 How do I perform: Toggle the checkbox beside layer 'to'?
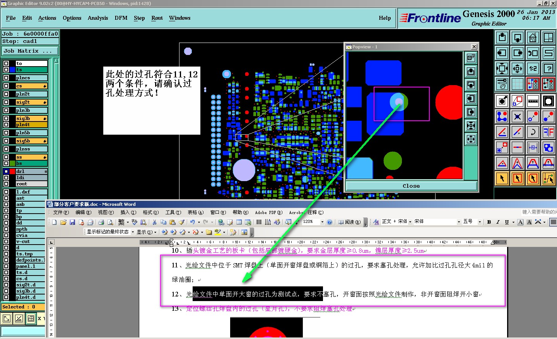click(6, 63)
